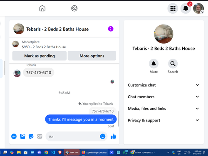Viewport: 208px width, 156px height.
Task: Expand Media, files and links section
Action: click(163, 109)
